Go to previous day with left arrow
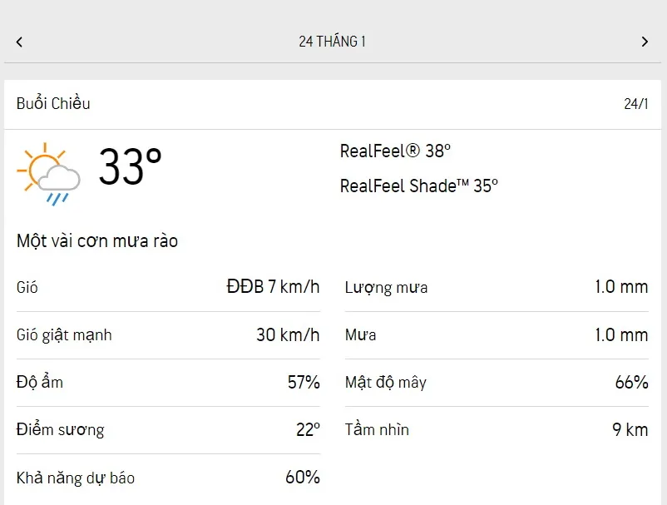Image resolution: width=667 pixels, height=505 pixels. point(19,42)
